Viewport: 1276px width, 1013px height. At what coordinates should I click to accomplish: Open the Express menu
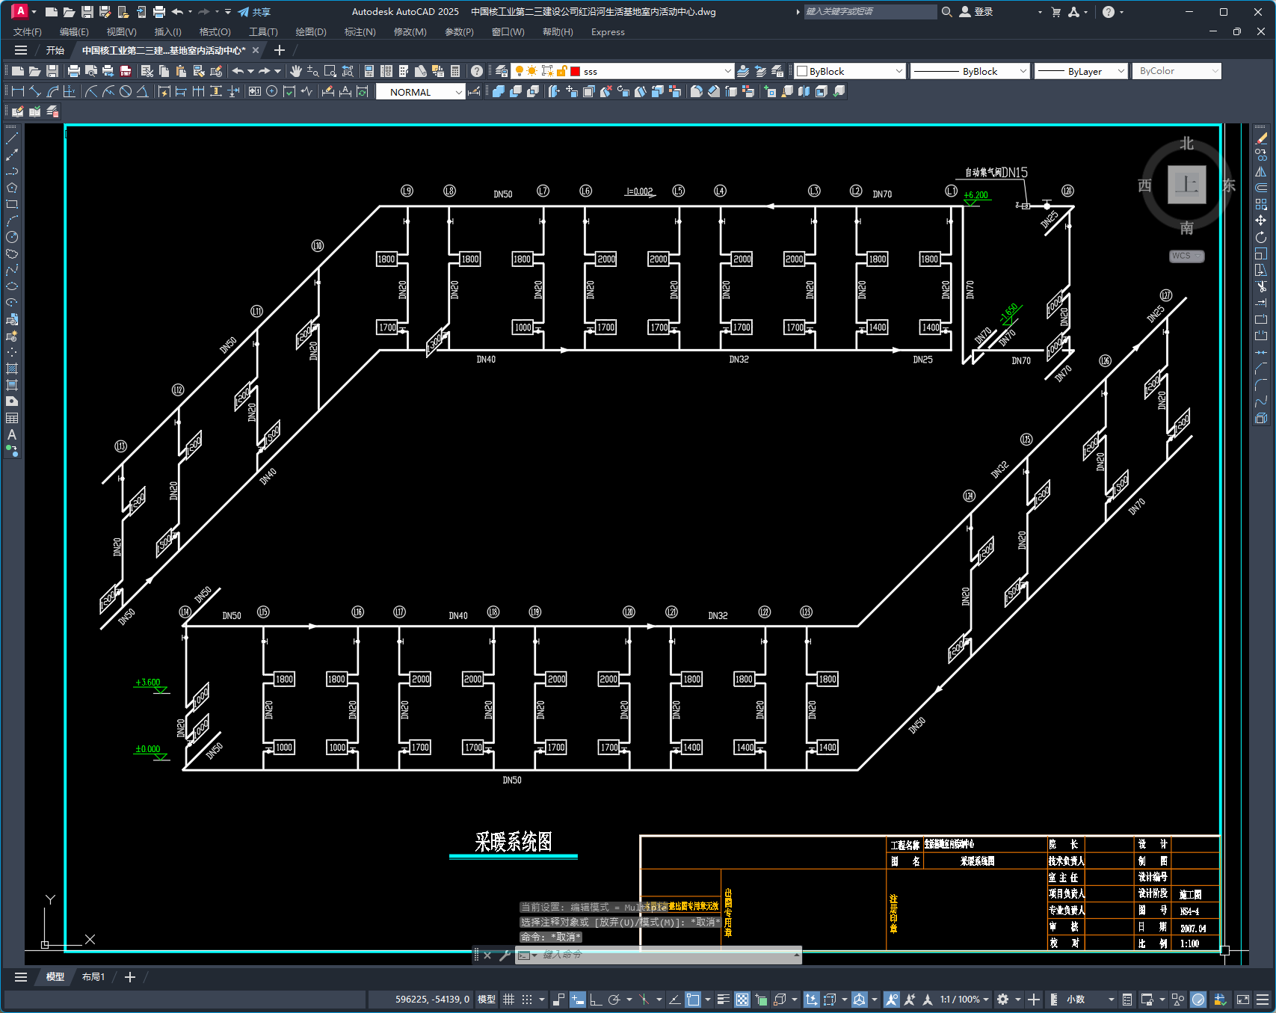[608, 31]
